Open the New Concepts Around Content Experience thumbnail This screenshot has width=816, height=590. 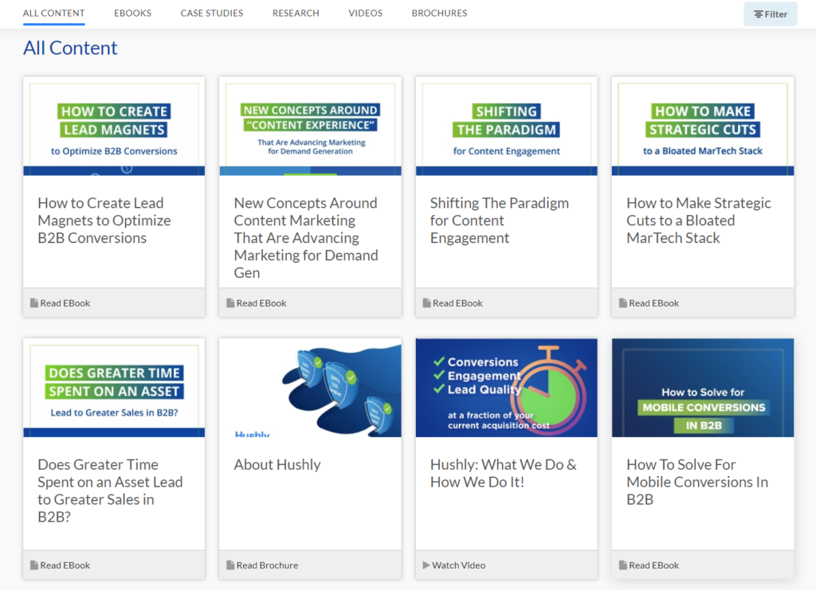(310, 127)
